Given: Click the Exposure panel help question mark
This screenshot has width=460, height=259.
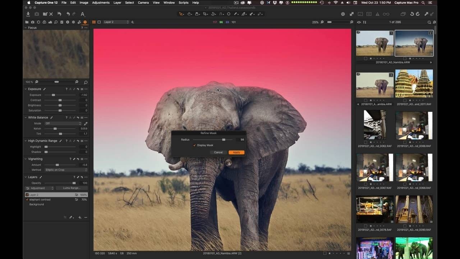Looking at the screenshot, I should coord(66,89).
